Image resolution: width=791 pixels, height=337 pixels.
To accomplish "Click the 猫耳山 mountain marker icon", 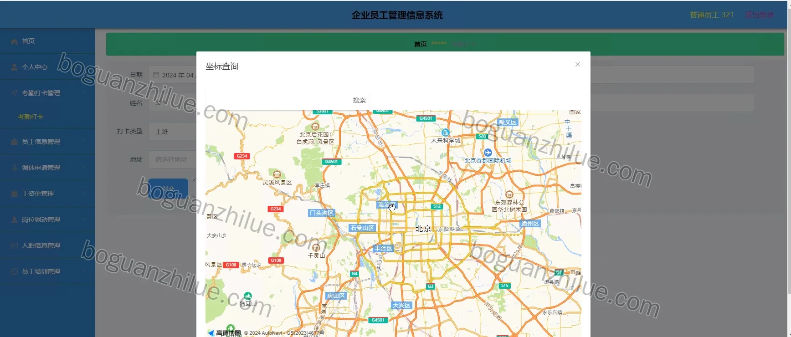I will (x=248, y=296).
